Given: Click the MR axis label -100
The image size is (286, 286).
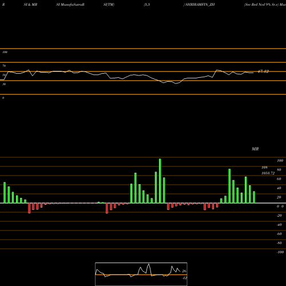Looking at the screenshot, I should [x=280, y=252].
